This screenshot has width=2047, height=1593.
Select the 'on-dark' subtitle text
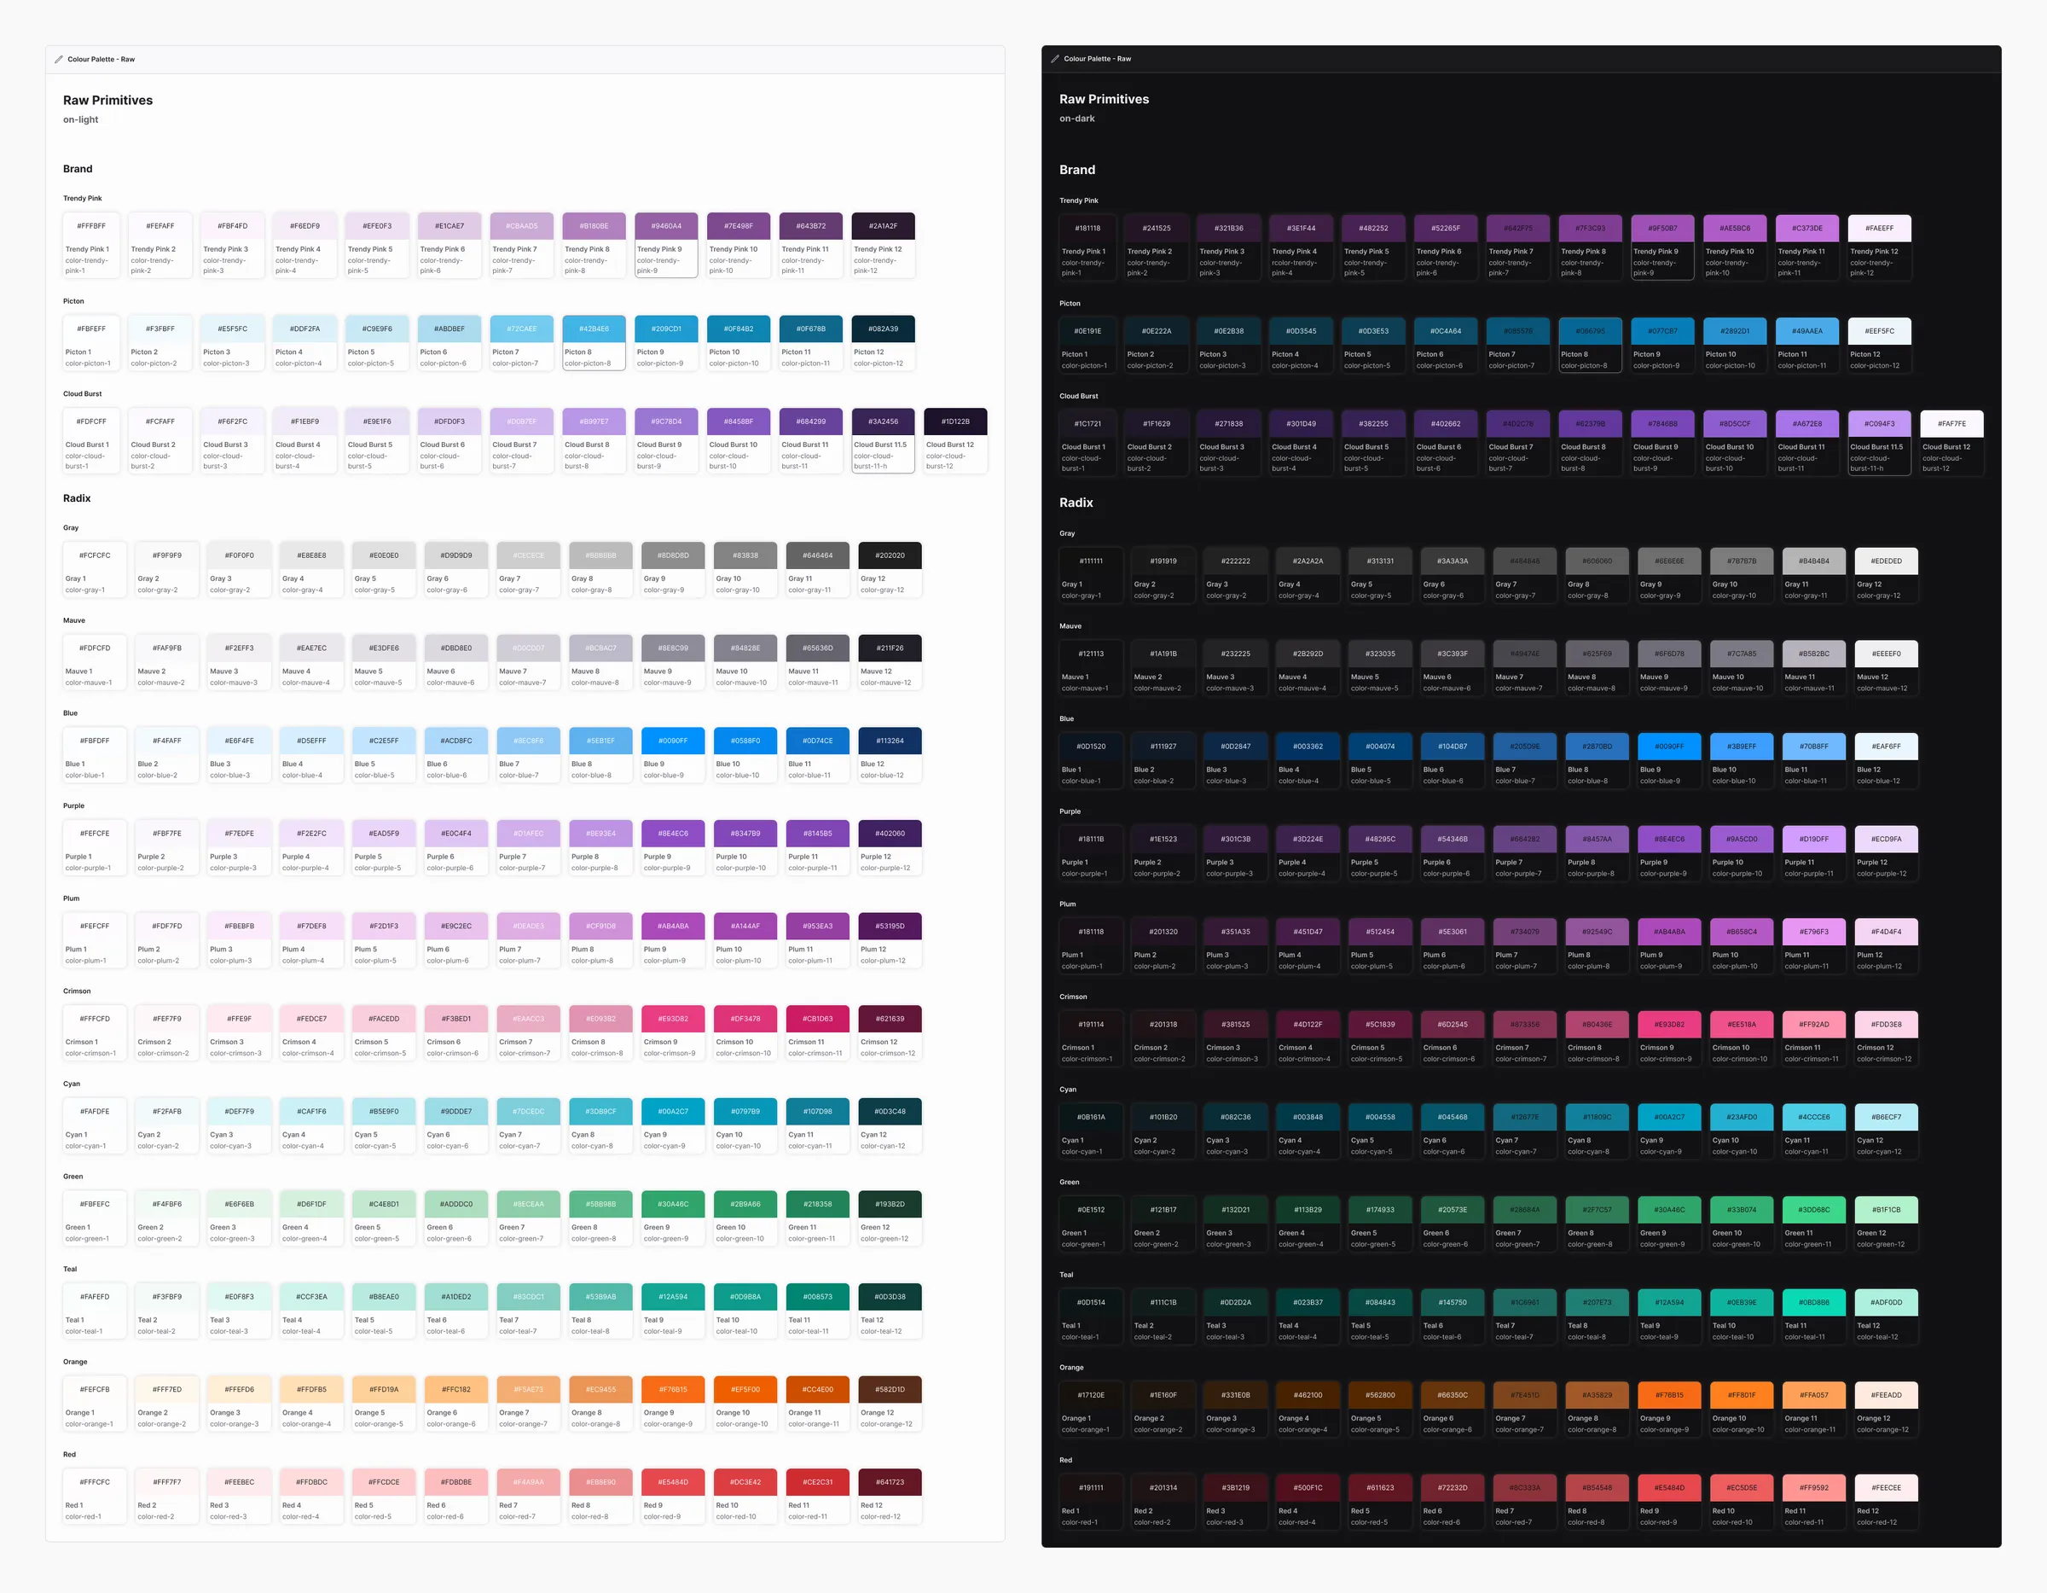pyautogui.click(x=1077, y=118)
